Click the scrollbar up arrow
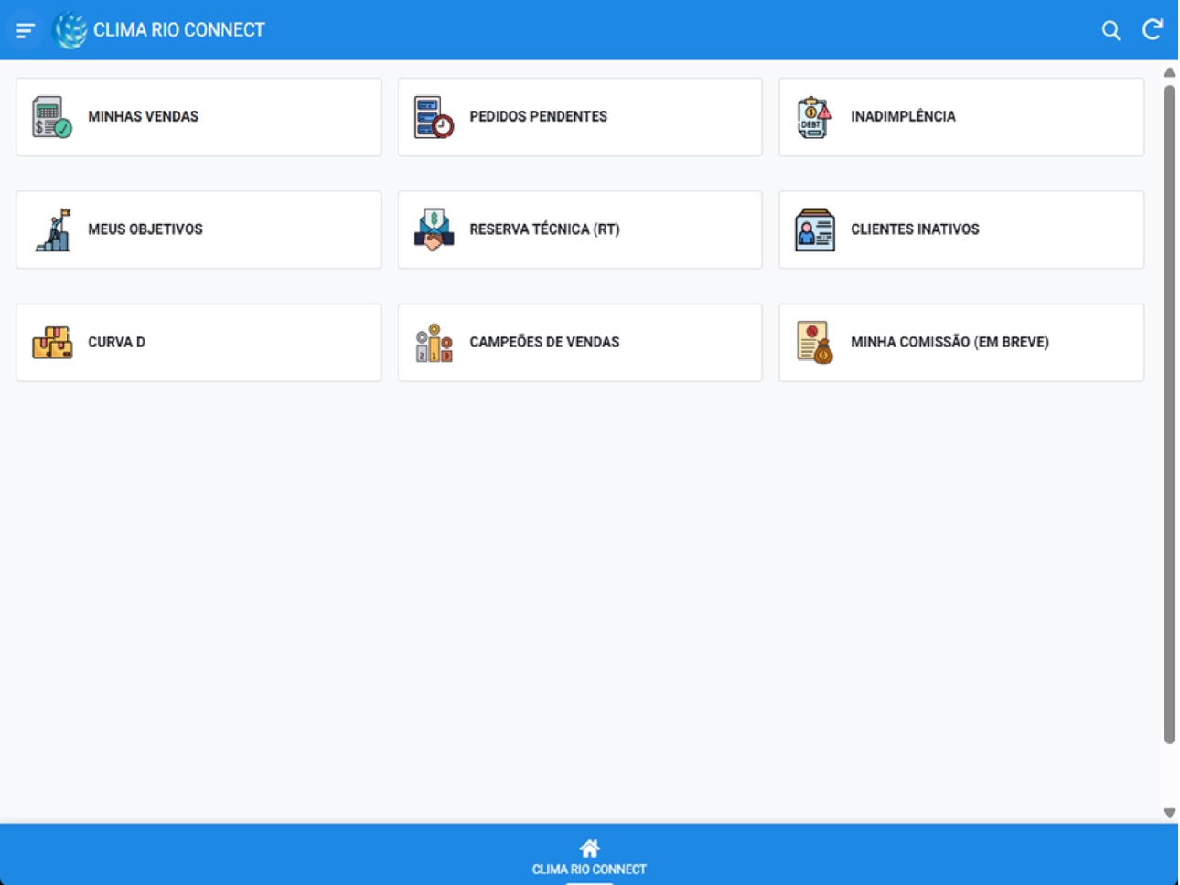Viewport: 1180px width, 885px height. point(1169,72)
